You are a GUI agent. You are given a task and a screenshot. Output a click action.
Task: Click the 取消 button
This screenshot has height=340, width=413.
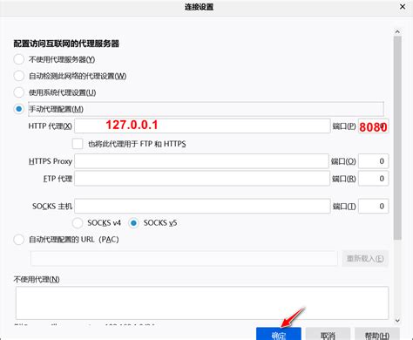tap(328, 334)
